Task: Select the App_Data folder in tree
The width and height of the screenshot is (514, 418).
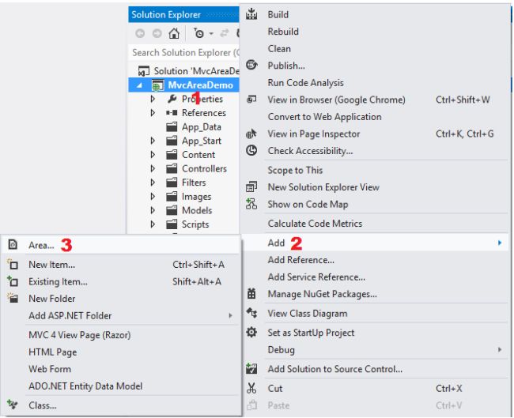Action: pos(201,127)
